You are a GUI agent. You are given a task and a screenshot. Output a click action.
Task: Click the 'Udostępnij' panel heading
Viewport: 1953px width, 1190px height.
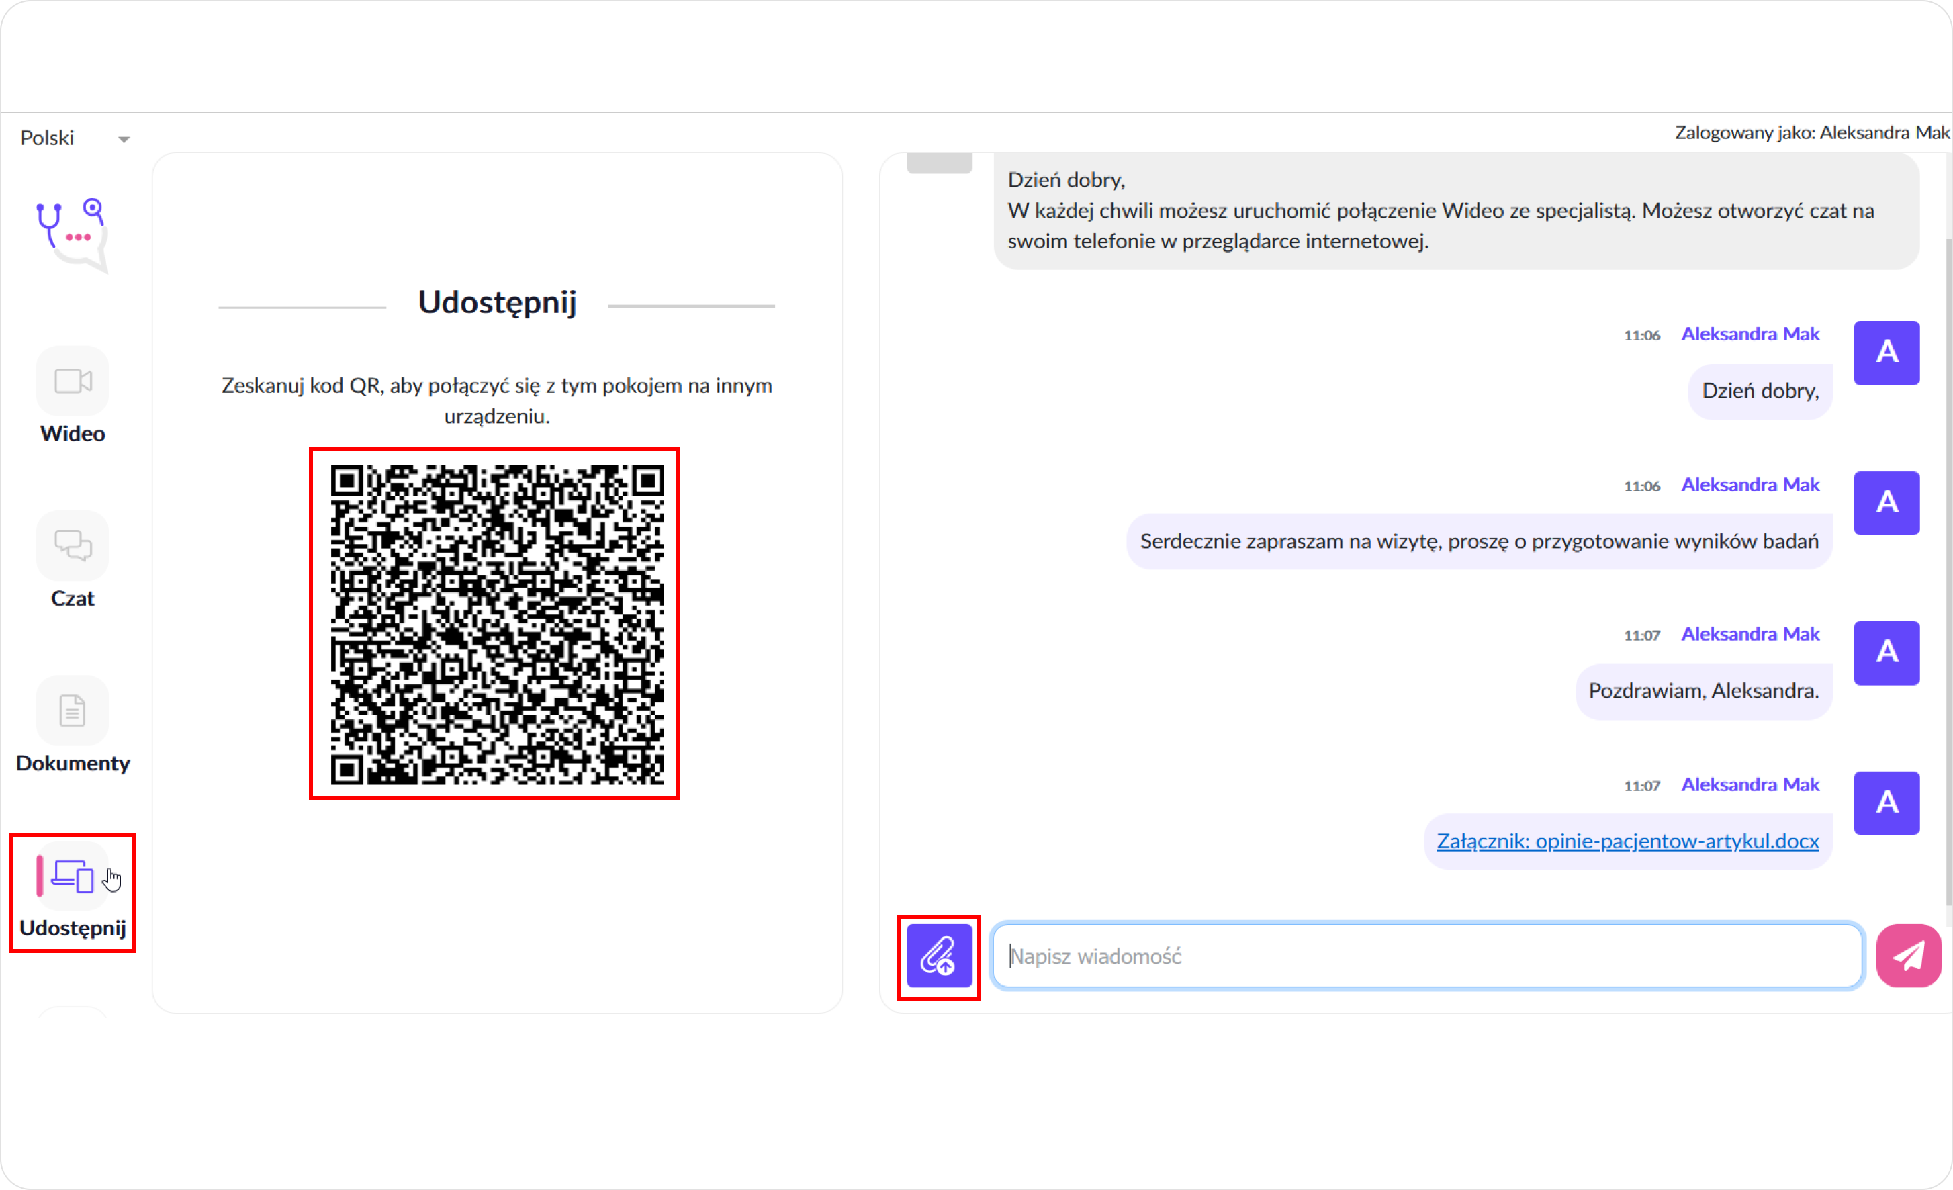point(497,304)
